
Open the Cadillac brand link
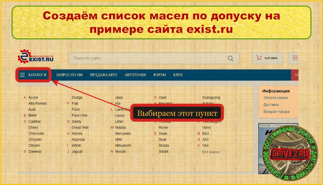coord(35,122)
